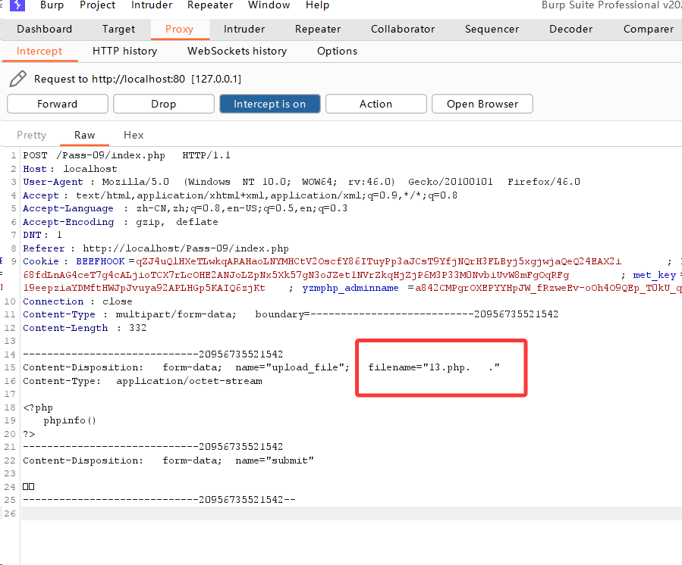Screen dimensions: 682x565
Task: Open the Comparer tab
Action: coord(649,29)
